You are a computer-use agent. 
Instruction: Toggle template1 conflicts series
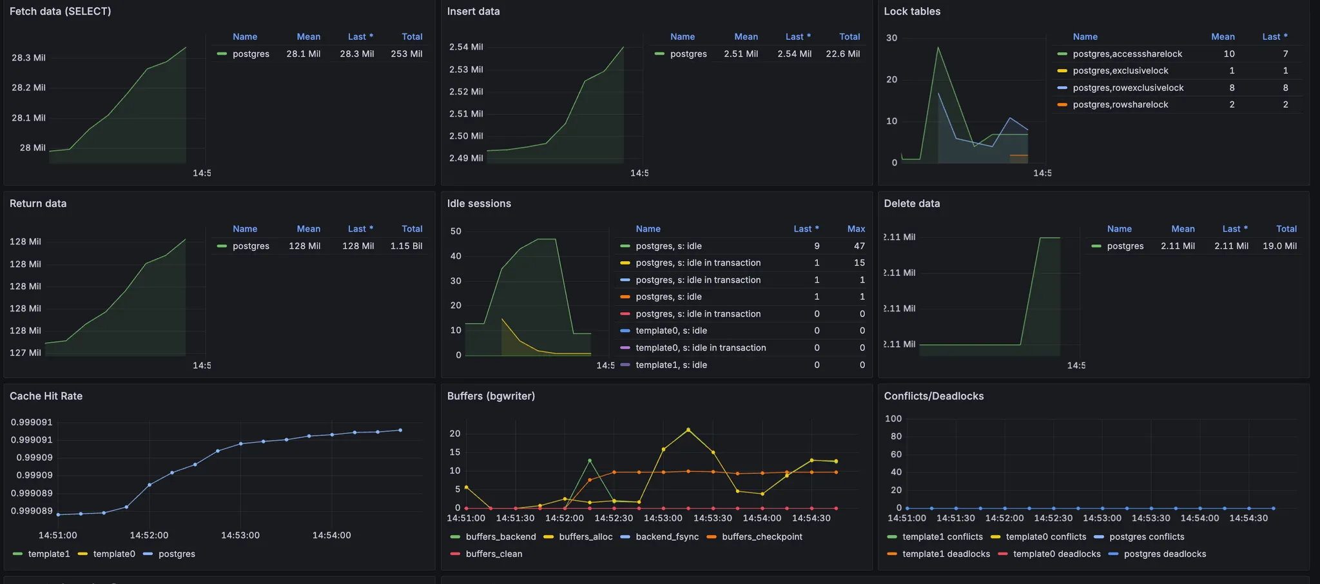(x=942, y=536)
